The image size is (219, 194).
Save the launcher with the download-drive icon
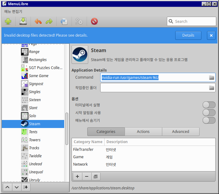pyautogui.click(x=23, y=21)
